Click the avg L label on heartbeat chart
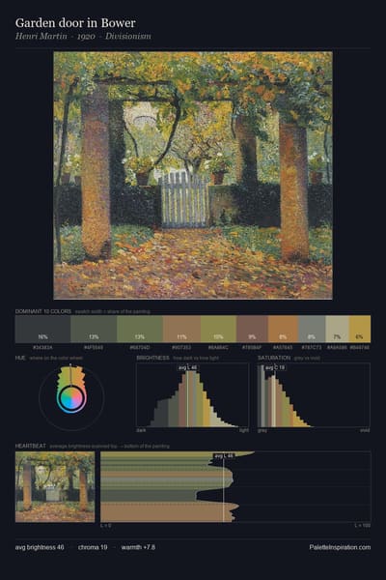Screen dimensions: 386x580 click(x=224, y=455)
